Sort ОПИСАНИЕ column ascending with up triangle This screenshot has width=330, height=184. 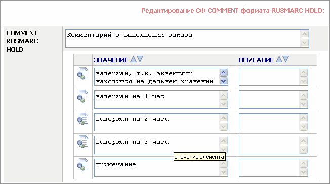279,59
